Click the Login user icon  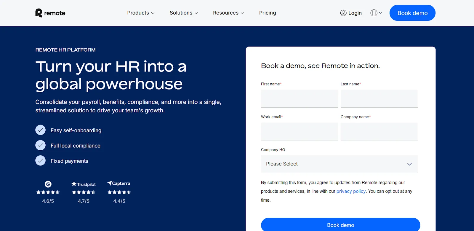coord(343,13)
